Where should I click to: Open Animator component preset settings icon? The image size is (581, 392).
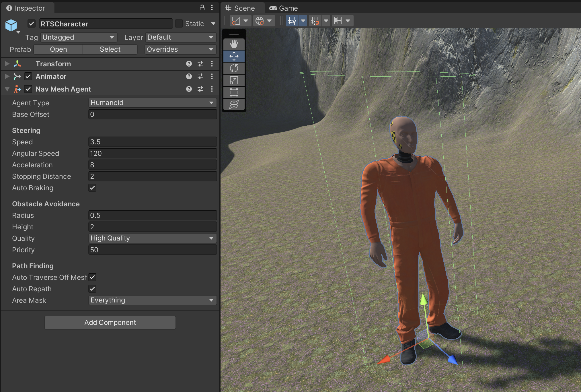200,76
